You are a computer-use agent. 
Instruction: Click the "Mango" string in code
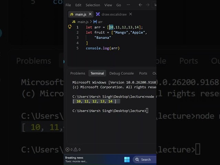tap(121, 33)
